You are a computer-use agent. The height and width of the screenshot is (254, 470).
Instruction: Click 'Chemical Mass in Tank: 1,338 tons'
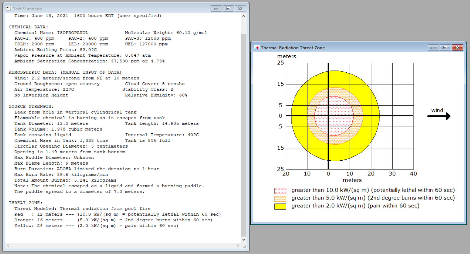61,140
